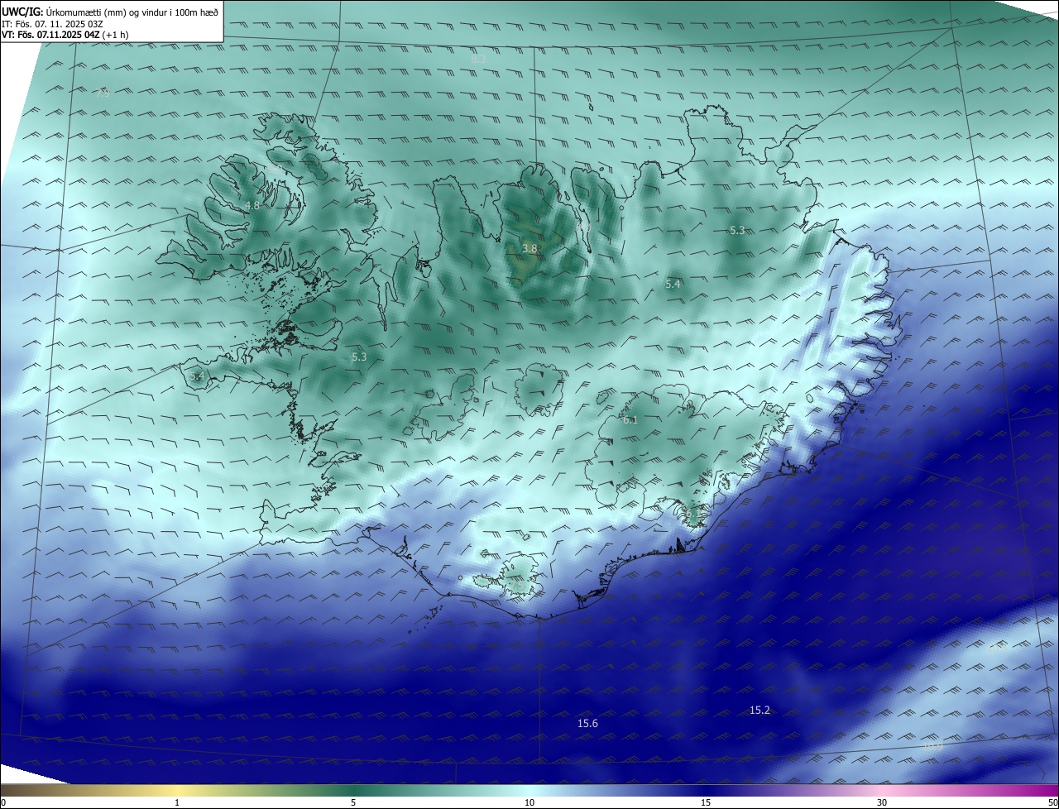Viewport: 1059px width, 809px height.
Task: Click the 4.8 value on the Westfjords
Action: pos(252,205)
